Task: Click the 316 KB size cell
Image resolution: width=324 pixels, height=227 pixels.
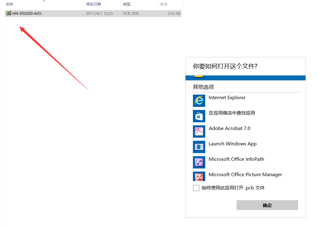Action: (x=174, y=14)
